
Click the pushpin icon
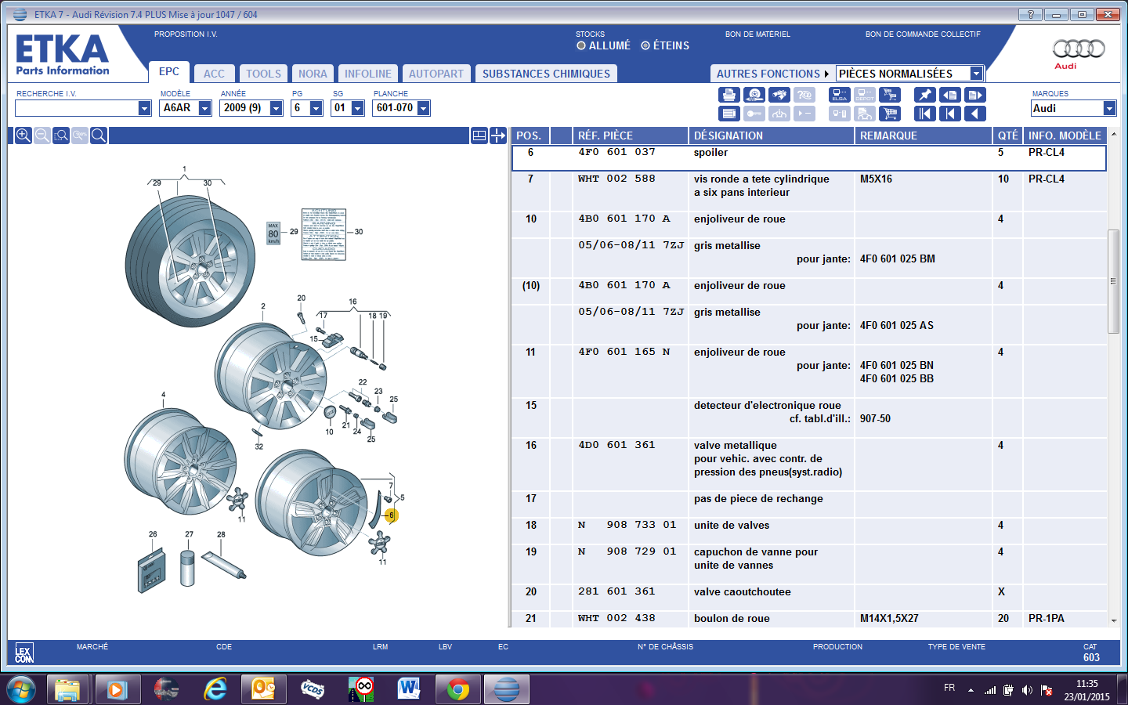pyautogui.click(x=924, y=95)
